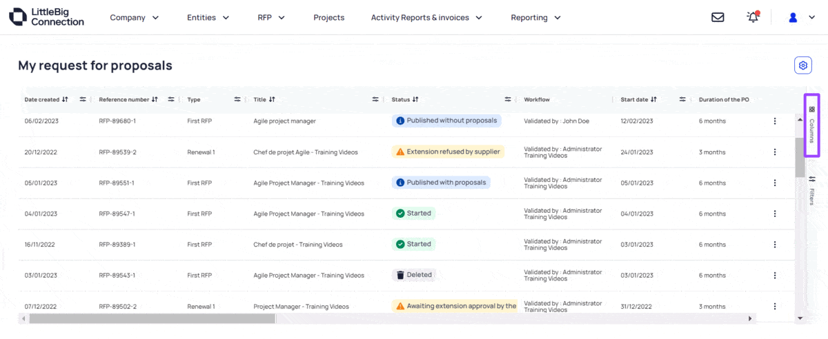Expand user account dropdown chevron
The height and width of the screenshot is (339, 828).
click(811, 18)
